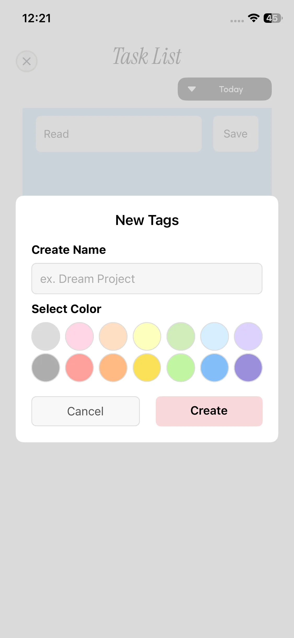
Task: Cancel the New Tags dialog
Action: tap(85, 411)
